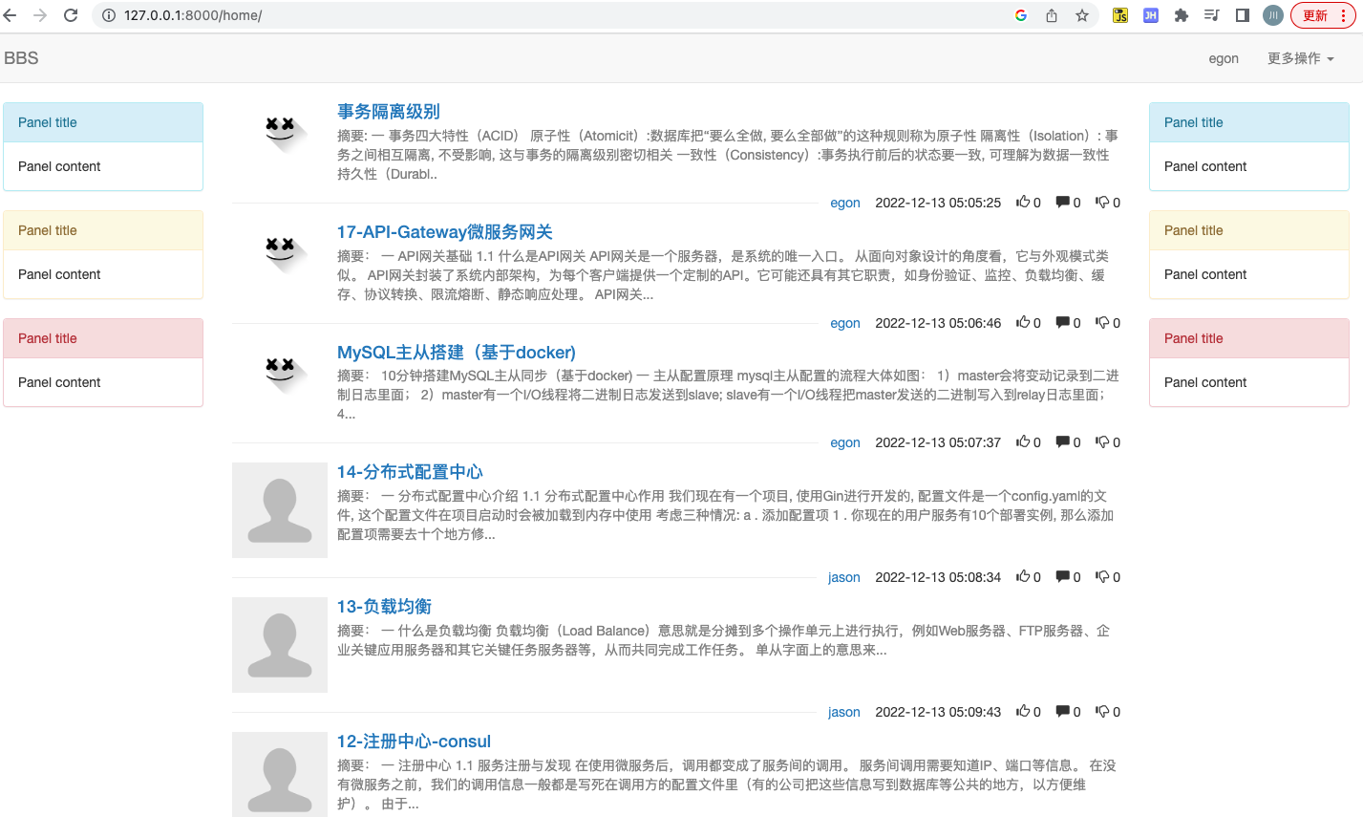Click the avatar thumbnail beside 13-负载均衡
Image resolution: width=1363 pixels, height=817 pixels.
pos(280,645)
